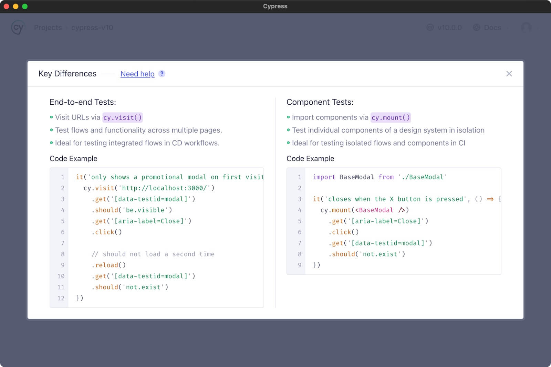This screenshot has height=367, width=551.
Task: Dismiss the Key Differences dialog
Action: 509,73
